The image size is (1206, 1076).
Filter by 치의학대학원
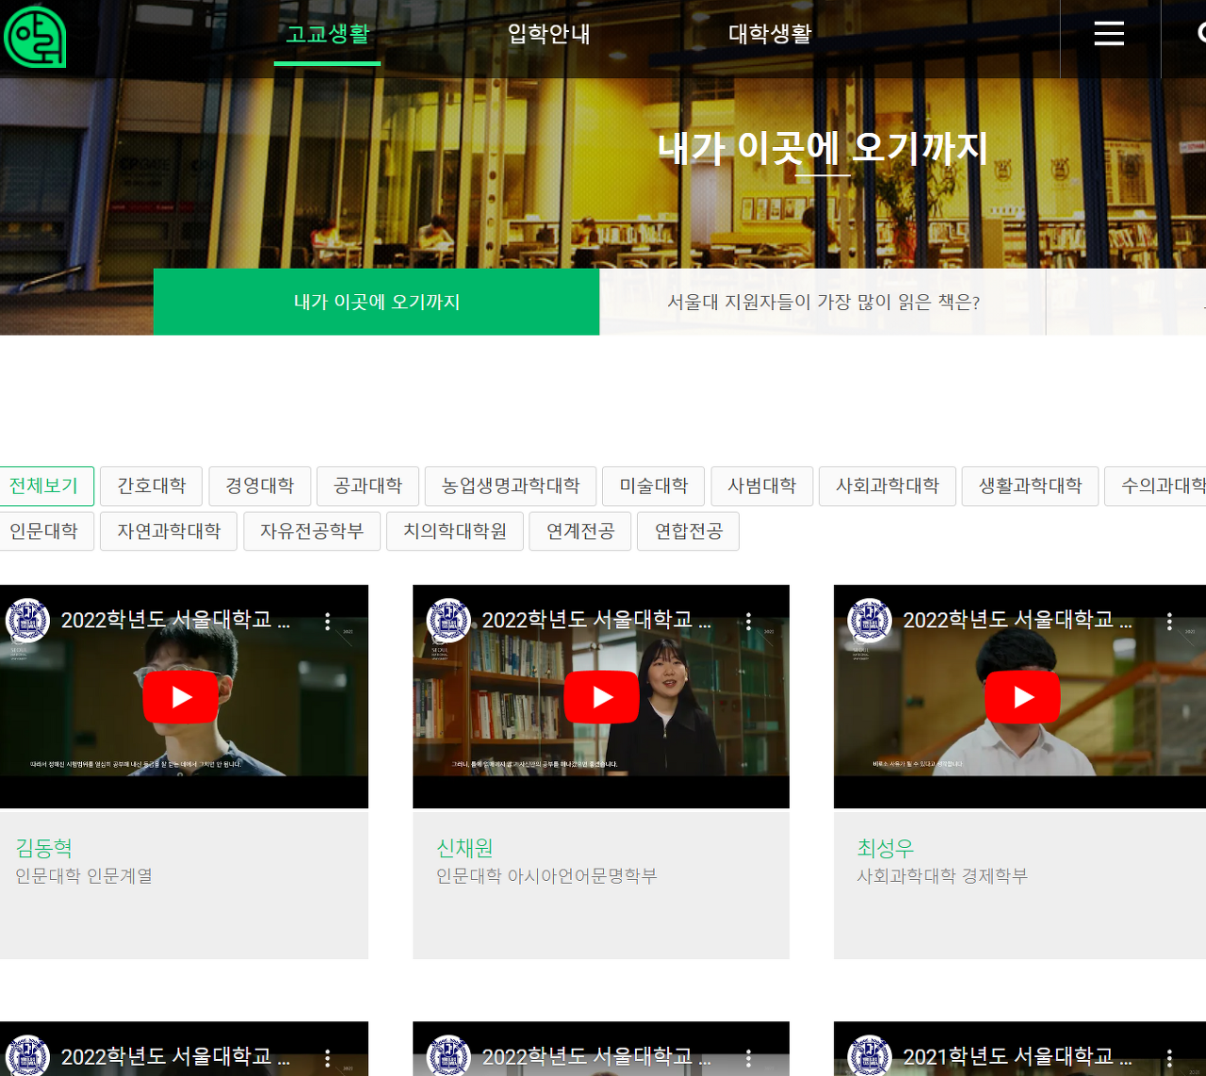tap(455, 531)
